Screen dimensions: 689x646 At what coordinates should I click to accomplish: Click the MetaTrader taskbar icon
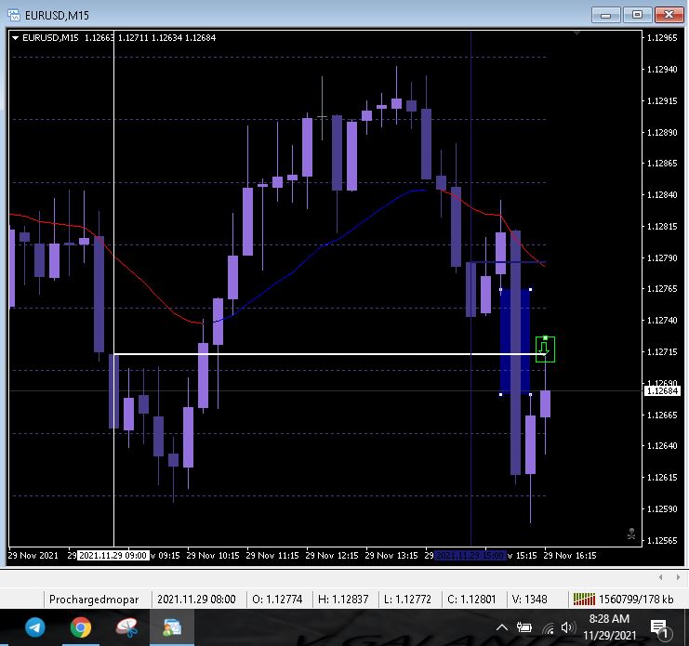coord(172,627)
